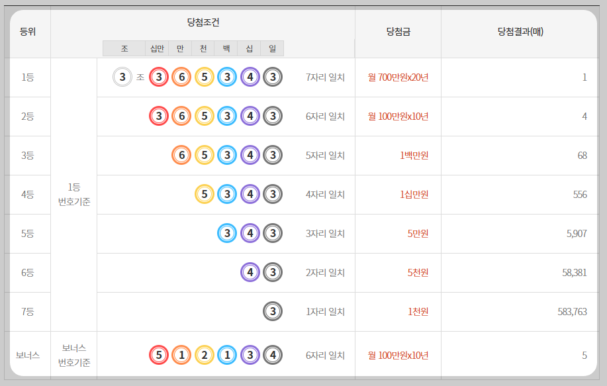Screen dimensions: 607x386
Task: Click the purple 4 ball in the 3등 row
Action: [250, 155]
